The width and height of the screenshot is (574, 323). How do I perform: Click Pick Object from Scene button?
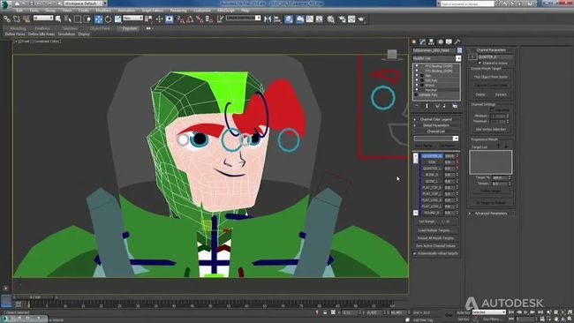[490, 77]
